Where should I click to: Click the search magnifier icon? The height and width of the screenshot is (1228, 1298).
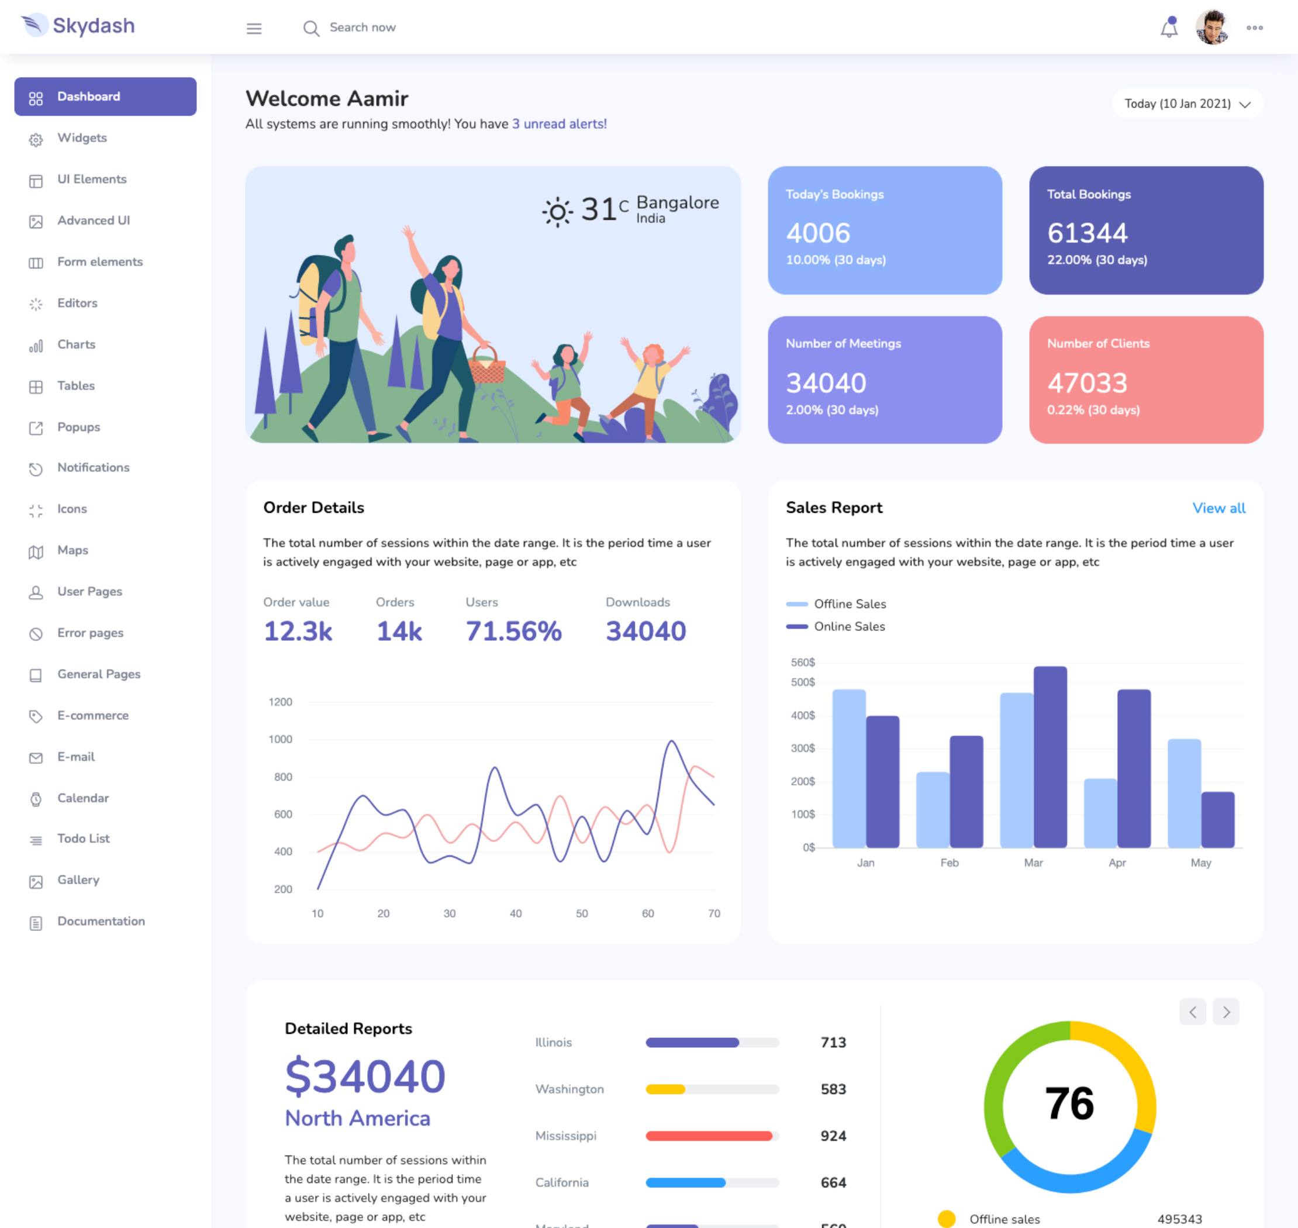(x=311, y=28)
